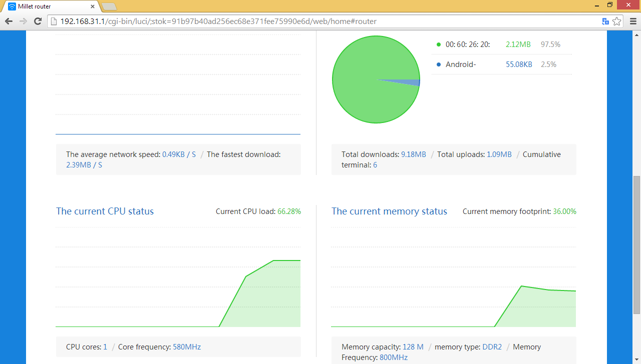Image resolution: width=641 pixels, height=364 pixels.
Task: Click the scrollbar up arrow
Action: click(x=636, y=34)
